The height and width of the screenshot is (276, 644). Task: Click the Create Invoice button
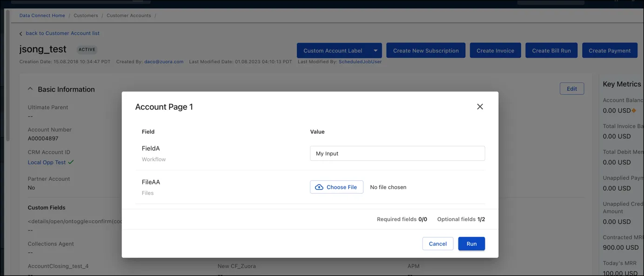click(x=496, y=51)
